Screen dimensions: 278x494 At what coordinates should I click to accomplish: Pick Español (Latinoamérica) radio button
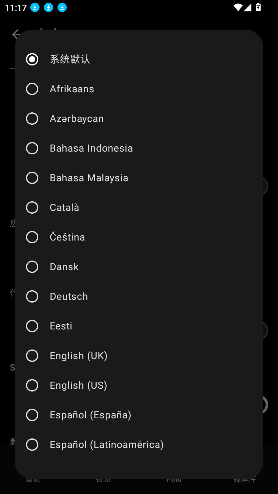click(32, 445)
